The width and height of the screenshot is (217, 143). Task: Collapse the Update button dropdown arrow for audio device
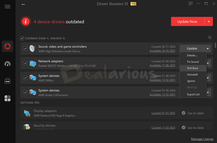[x=208, y=49]
